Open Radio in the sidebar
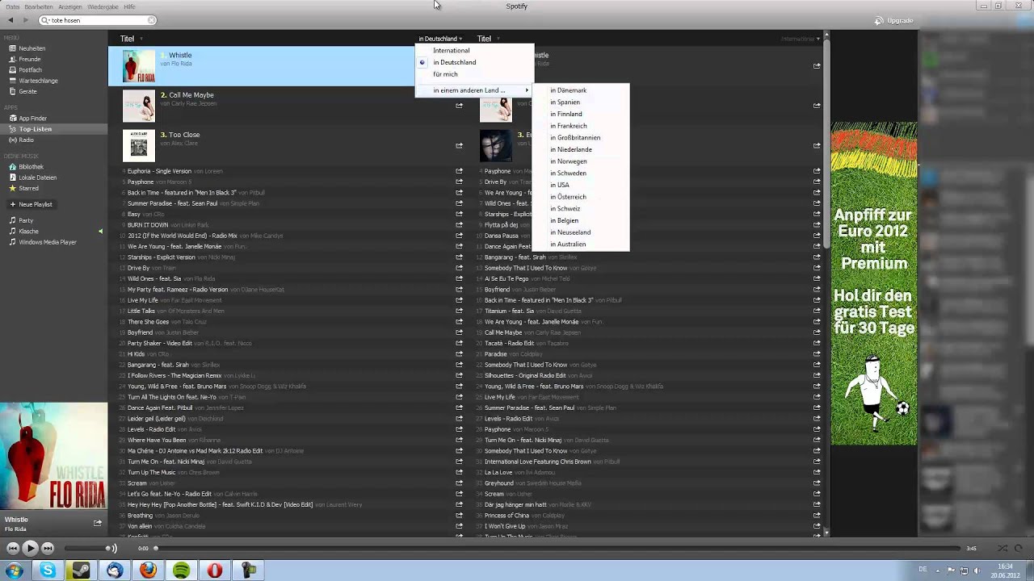Screen dimensions: 1034x581 (x=26, y=140)
